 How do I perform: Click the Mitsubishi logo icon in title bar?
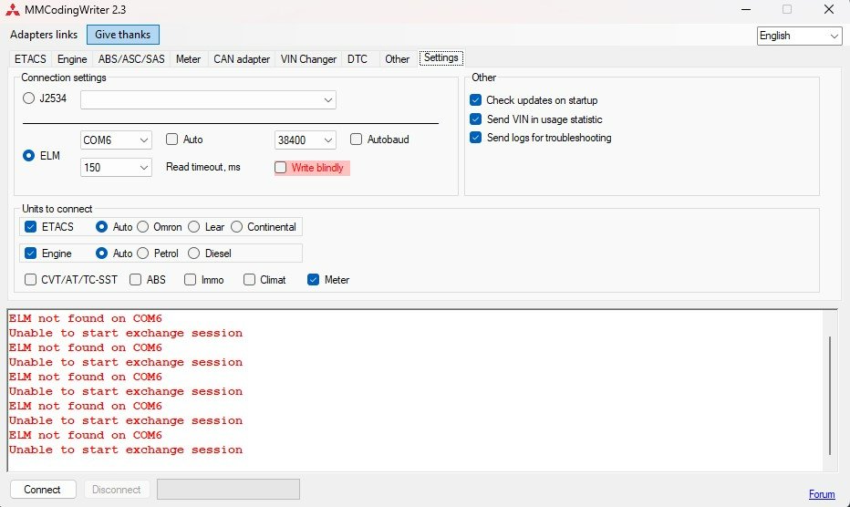click(x=13, y=10)
